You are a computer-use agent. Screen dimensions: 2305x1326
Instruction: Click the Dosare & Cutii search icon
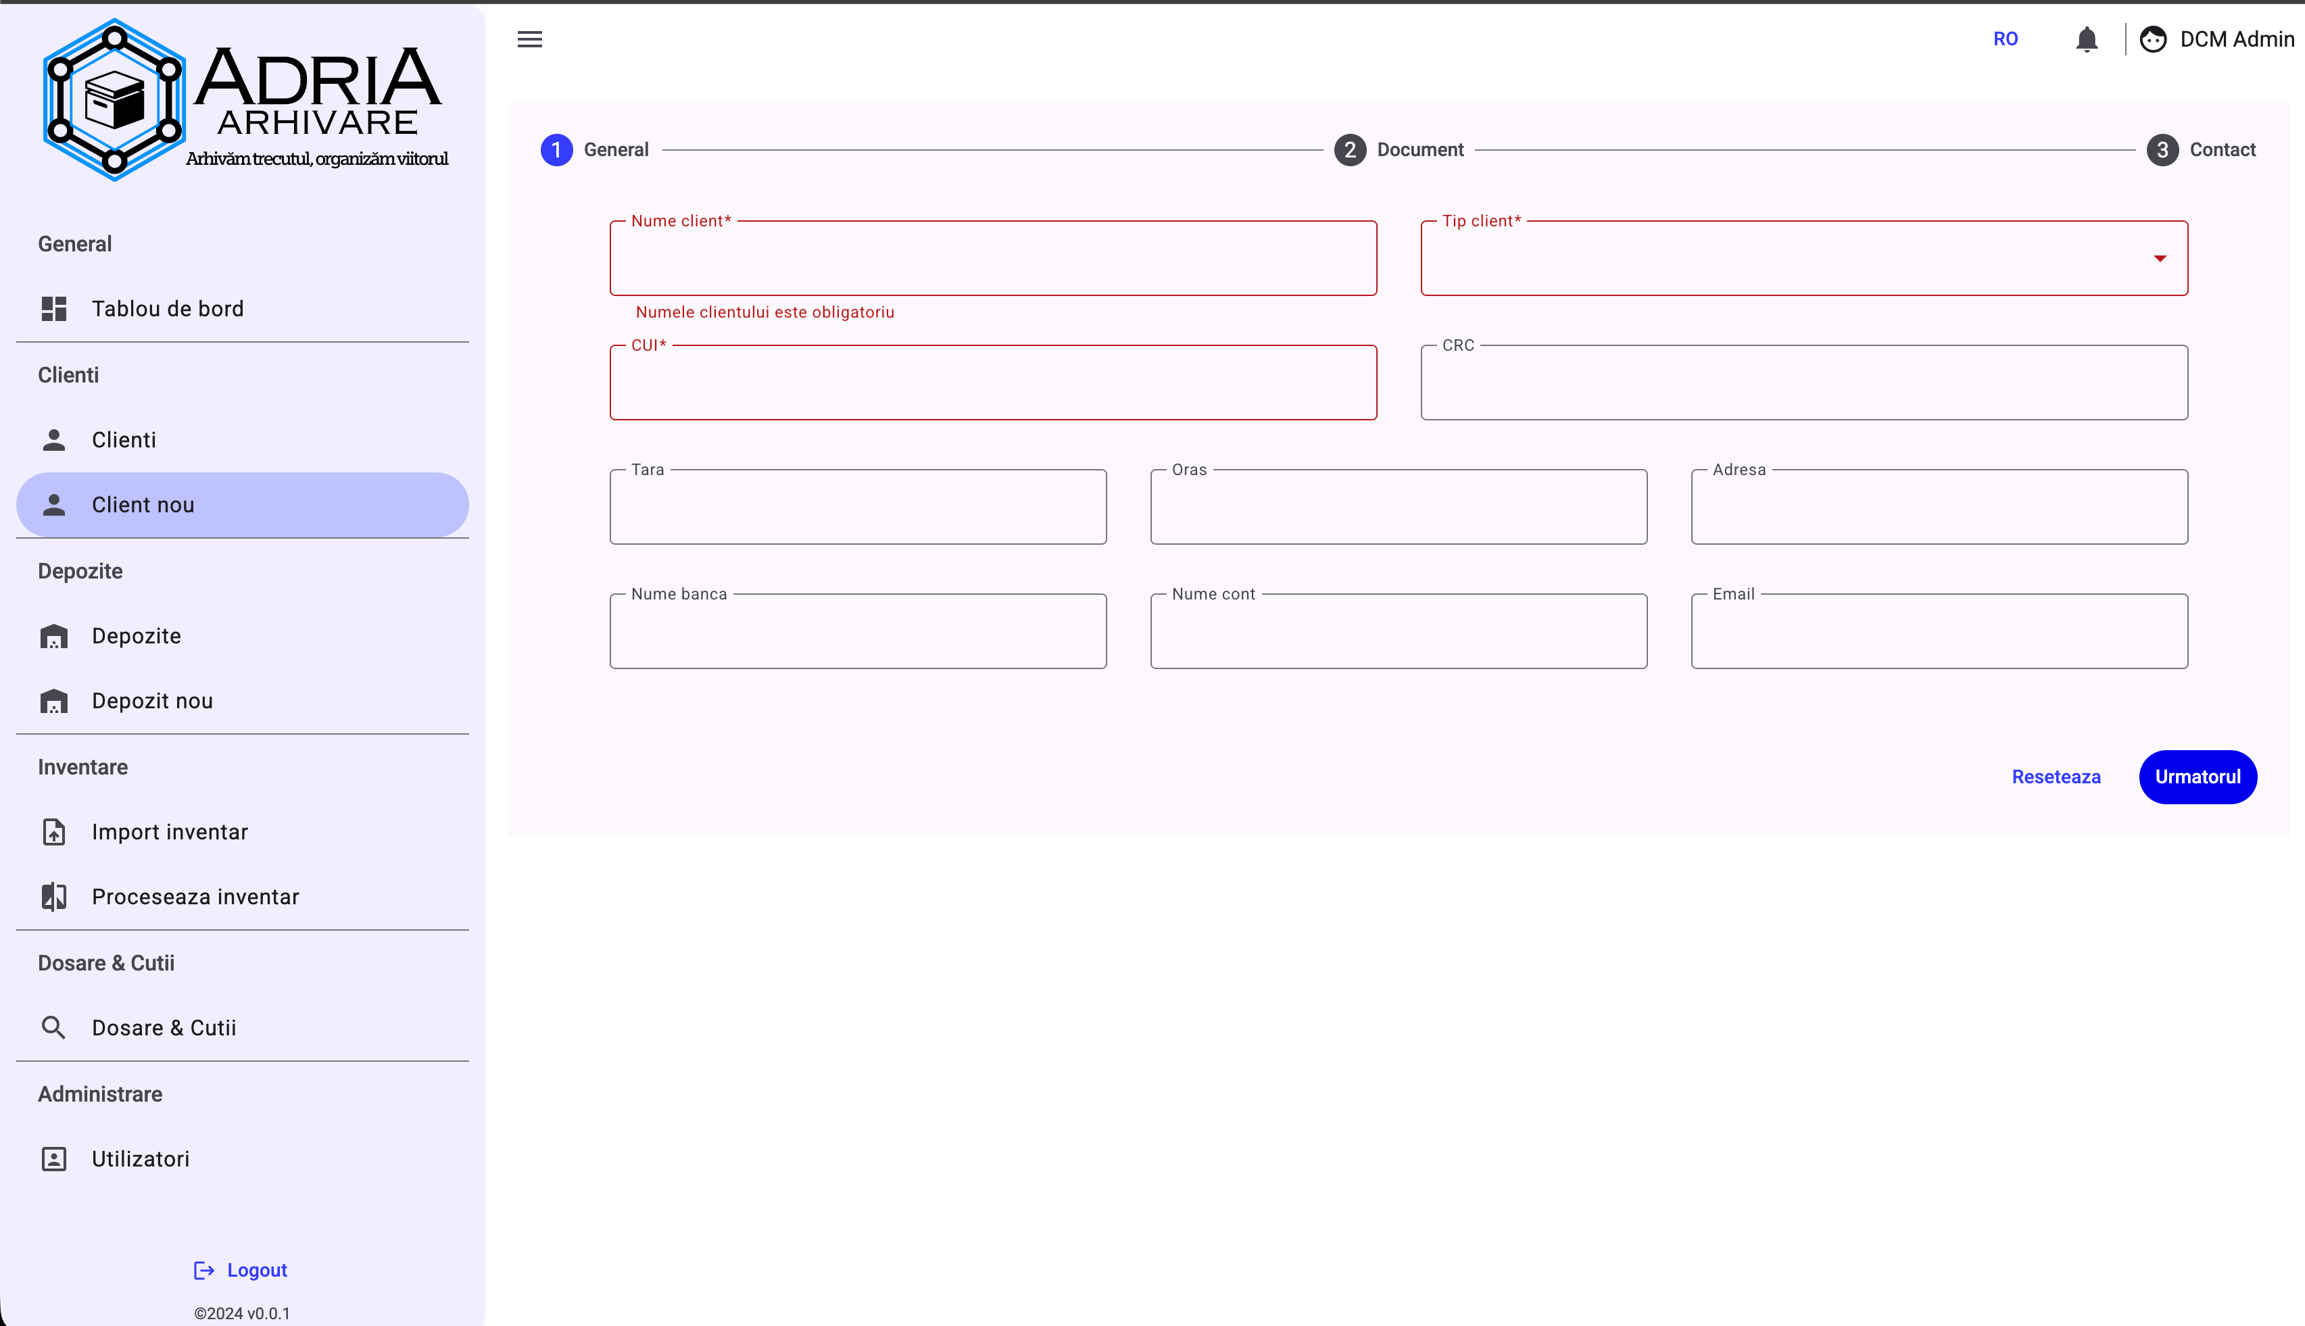pos(53,1027)
